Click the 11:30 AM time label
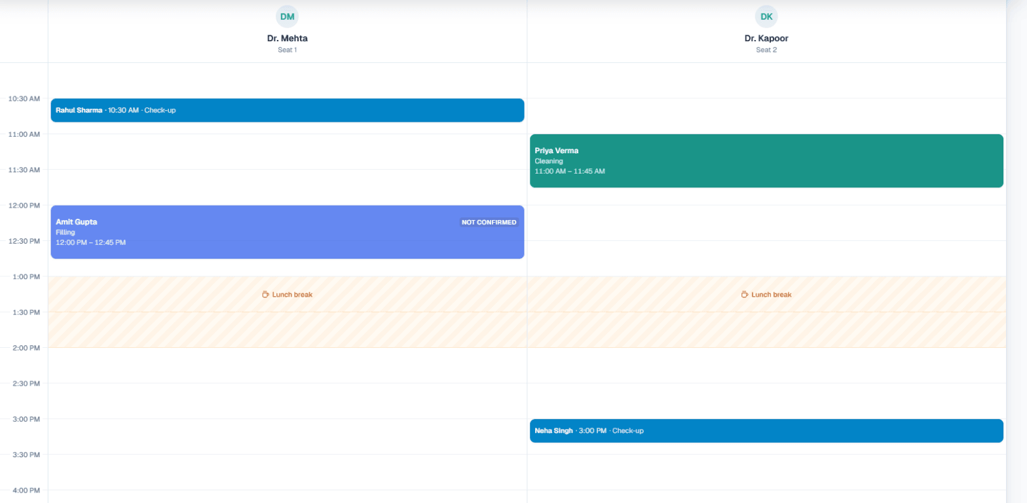The width and height of the screenshot is (1027, 503). coord(24,170)
